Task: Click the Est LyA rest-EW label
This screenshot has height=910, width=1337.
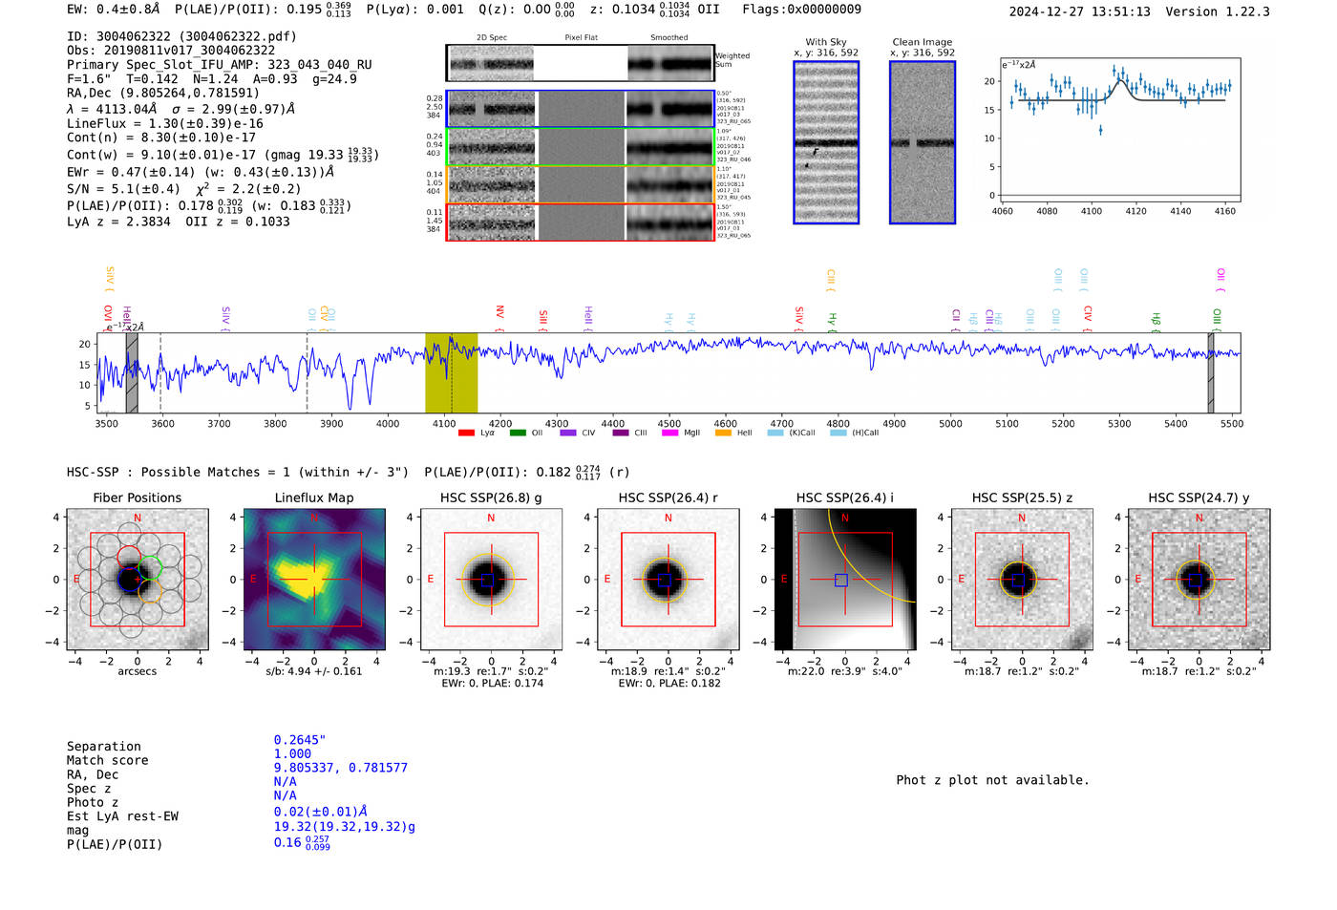Action: pyautogui.click(x=122, y=816)
